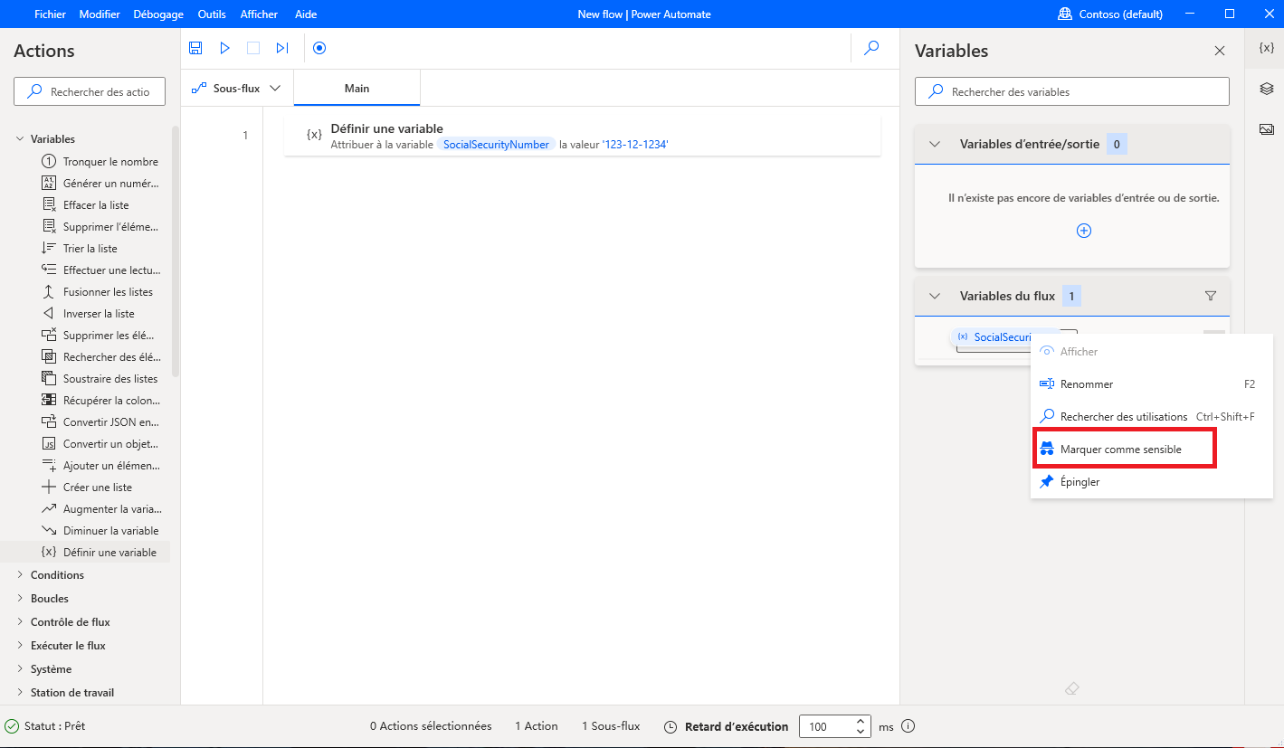Save the flow
Image resolution: width=1284 pixels, height=748 pixels.
[195, 47]
